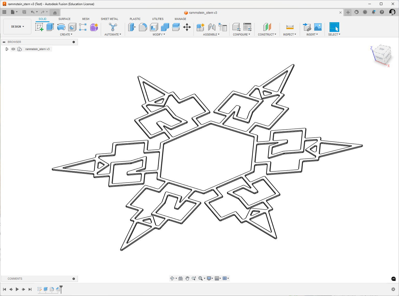Click the Insert Derive icon
The width and height of the screenshot is (399, 296).
click(x=307, y=27)
